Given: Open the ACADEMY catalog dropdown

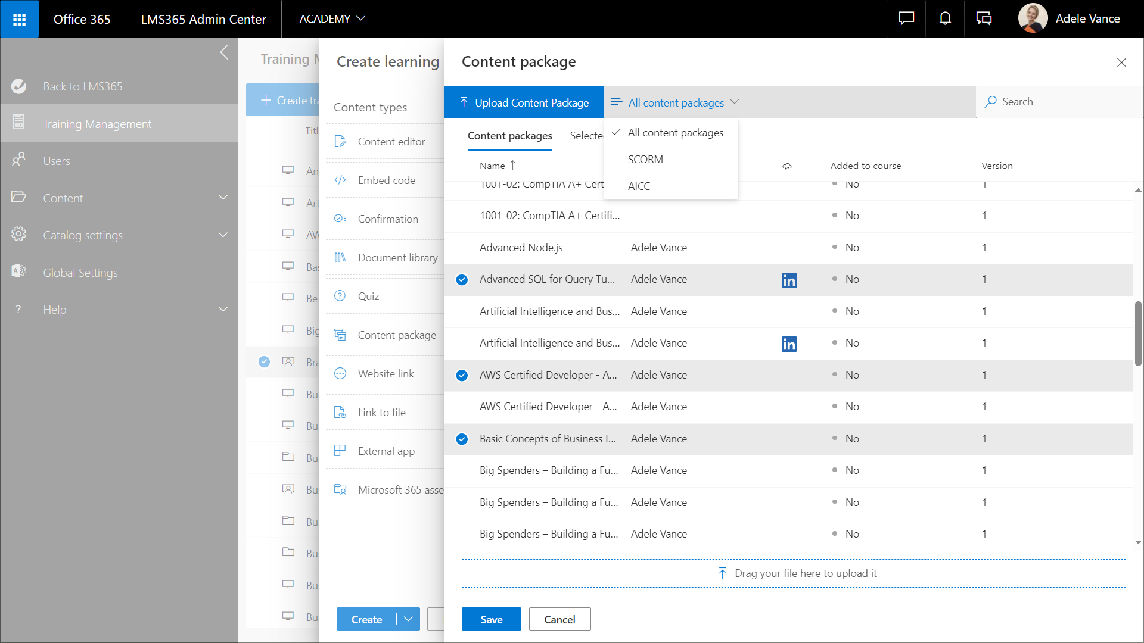Looking at the screenshot, I should point(332,19).
